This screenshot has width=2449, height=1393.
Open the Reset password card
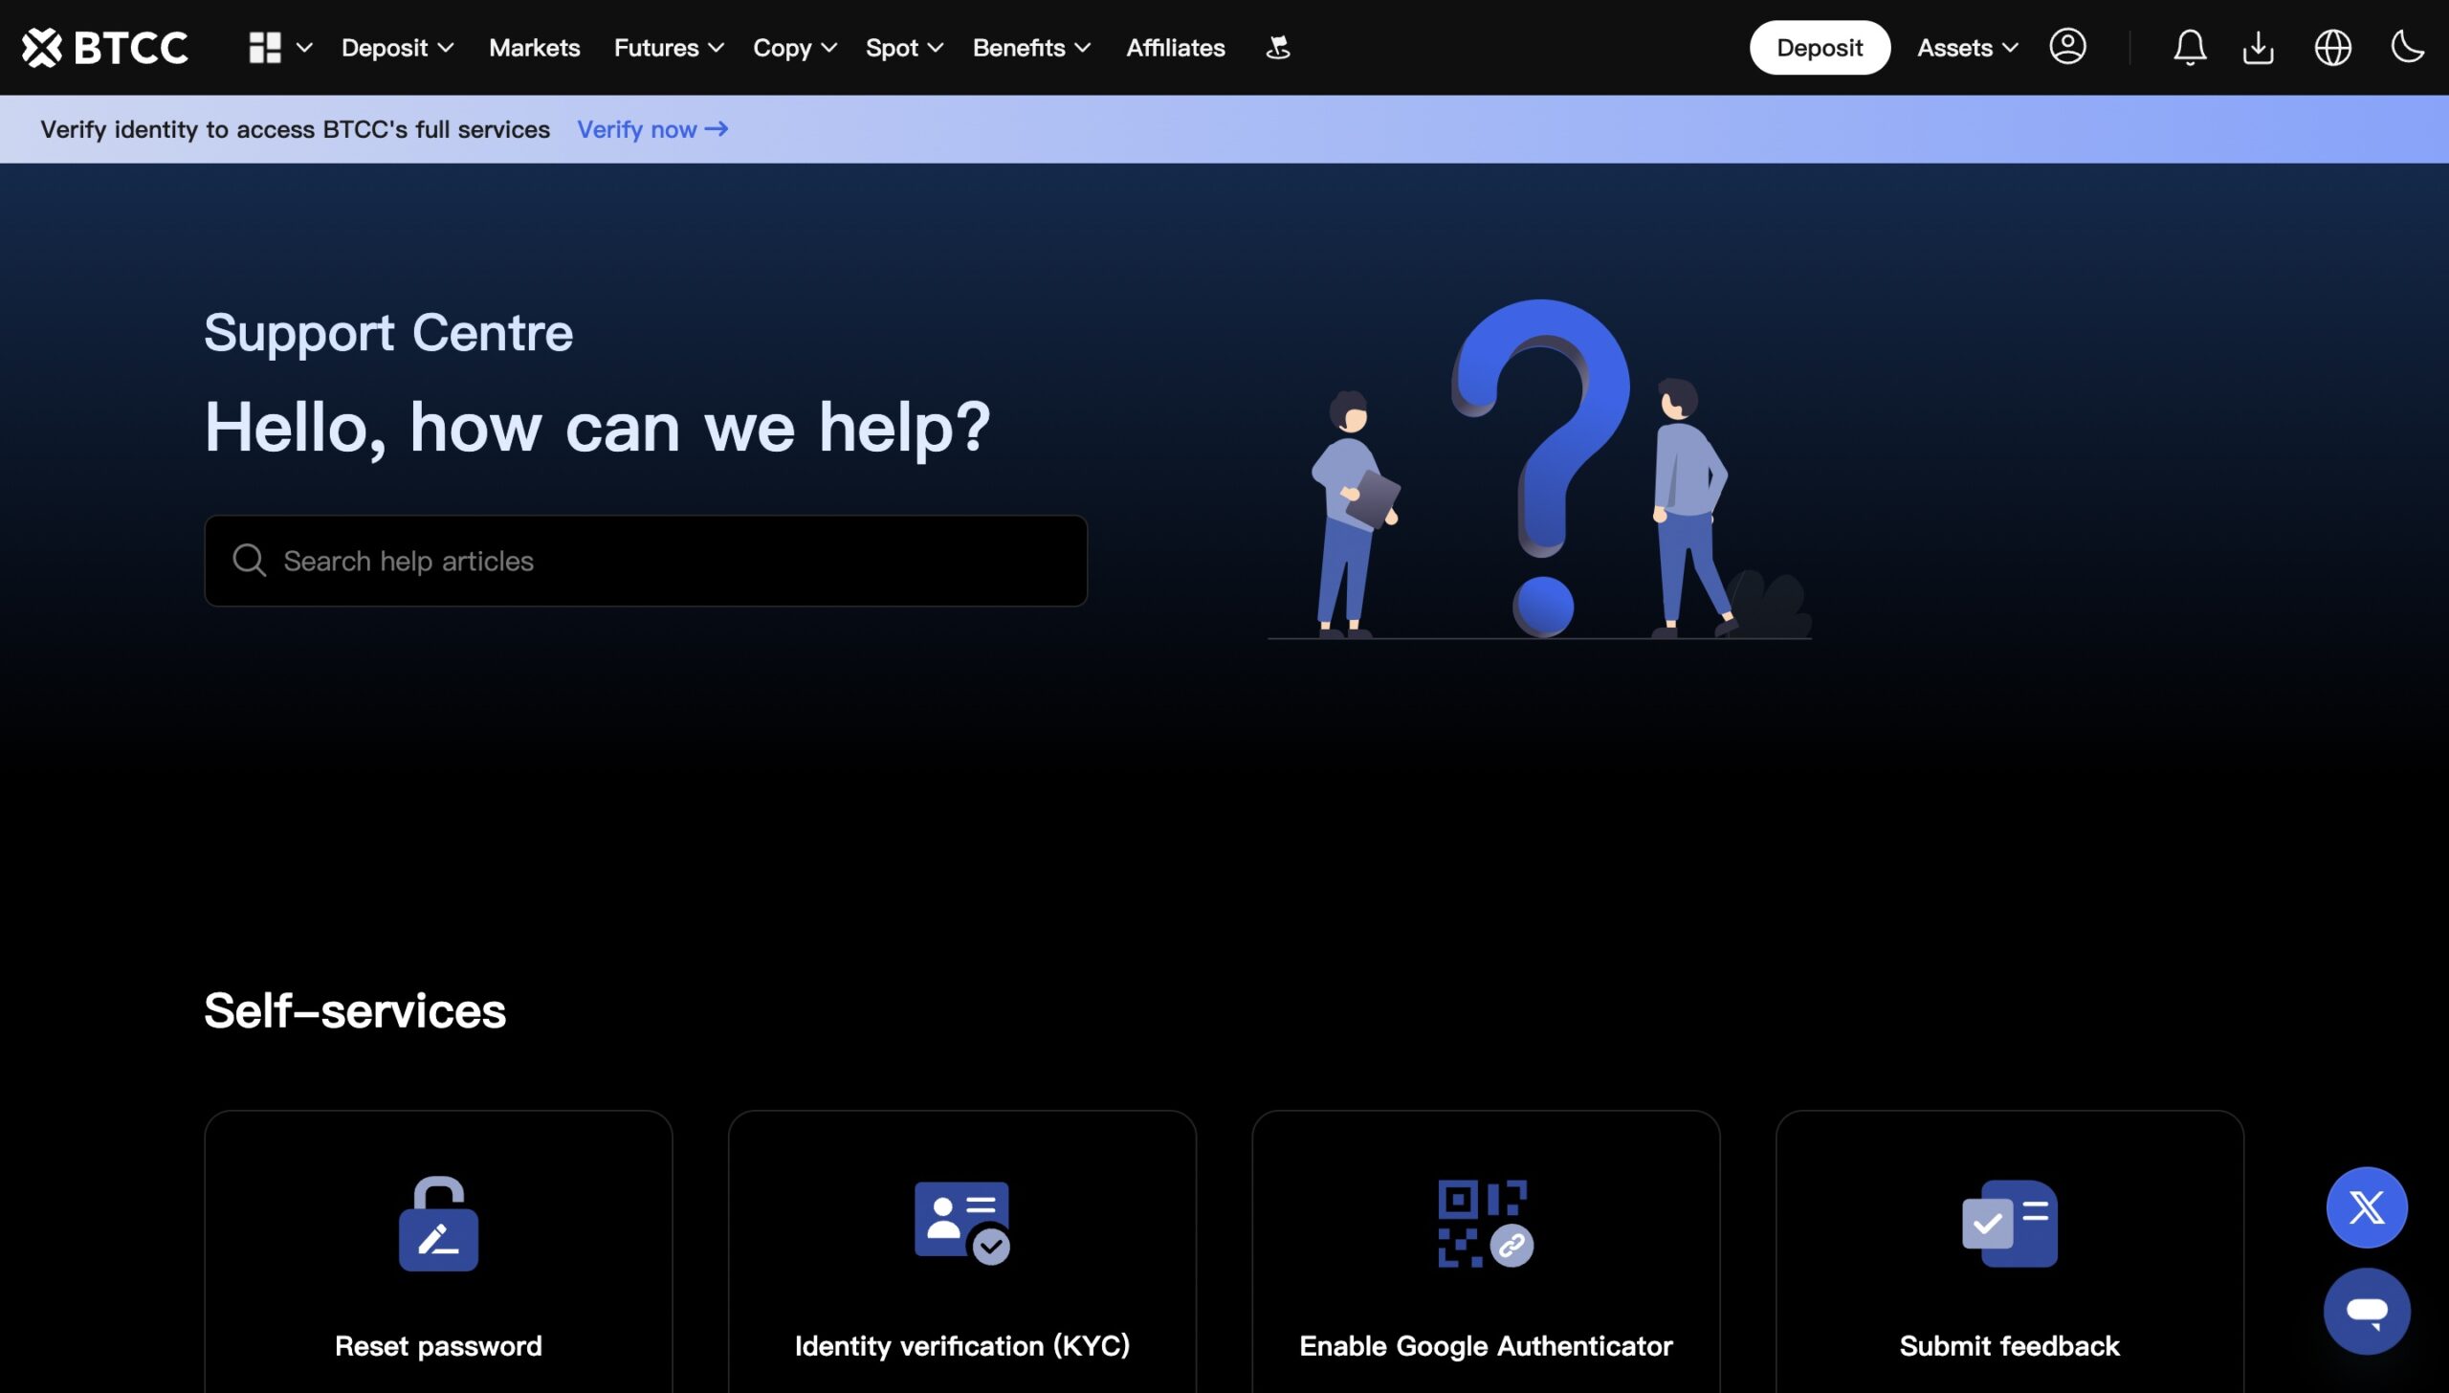click(438, 1251)
